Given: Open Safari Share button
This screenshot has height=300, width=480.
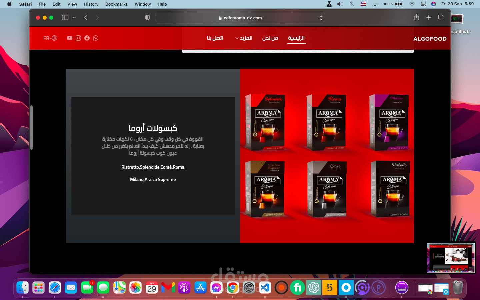Looking at the screenshot, I should coord(416,17).
